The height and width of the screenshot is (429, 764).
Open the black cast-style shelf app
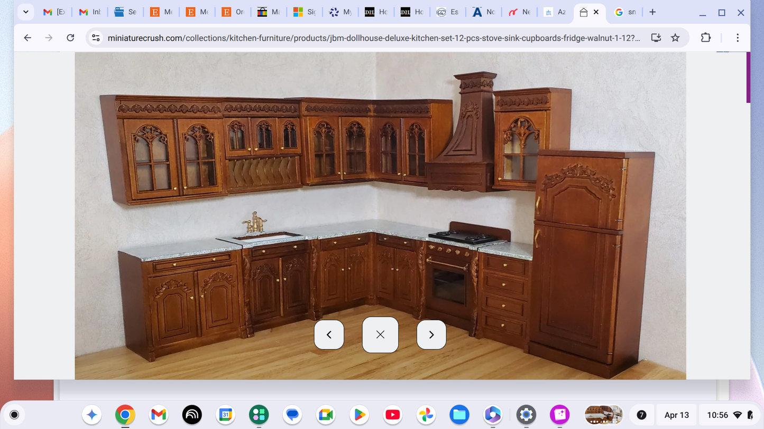(x=192, y=415)
